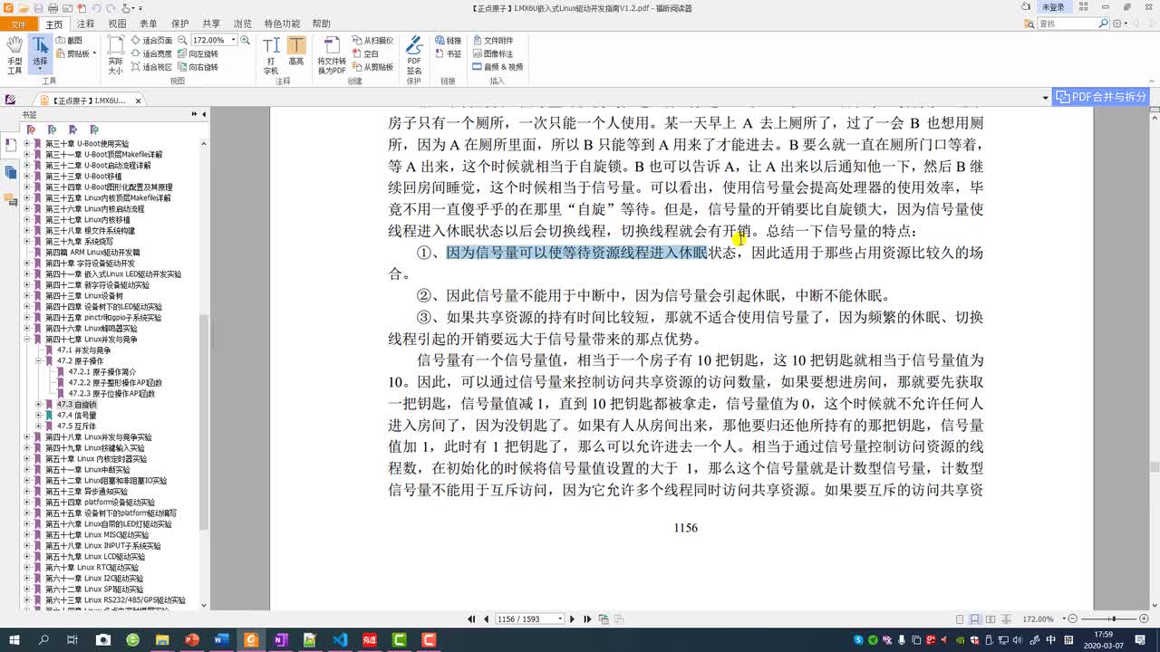The image size is (1160, 652).
Task: Expand 第三十章 U-Boot使用实验 node
Action: point(27,143)
